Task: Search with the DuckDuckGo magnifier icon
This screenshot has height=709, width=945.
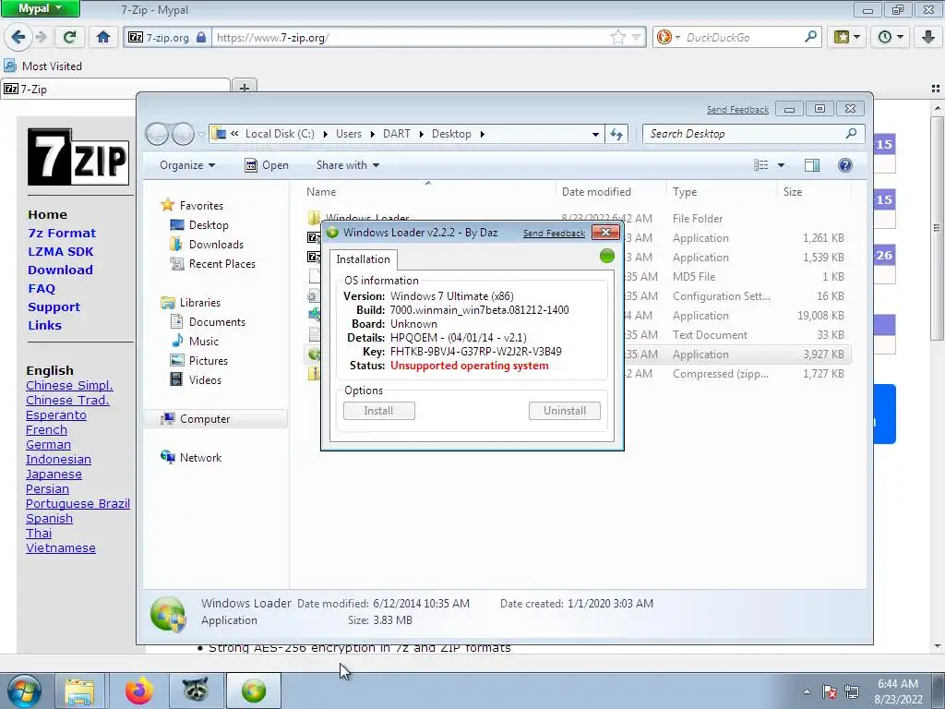Action: pos(810,37)
